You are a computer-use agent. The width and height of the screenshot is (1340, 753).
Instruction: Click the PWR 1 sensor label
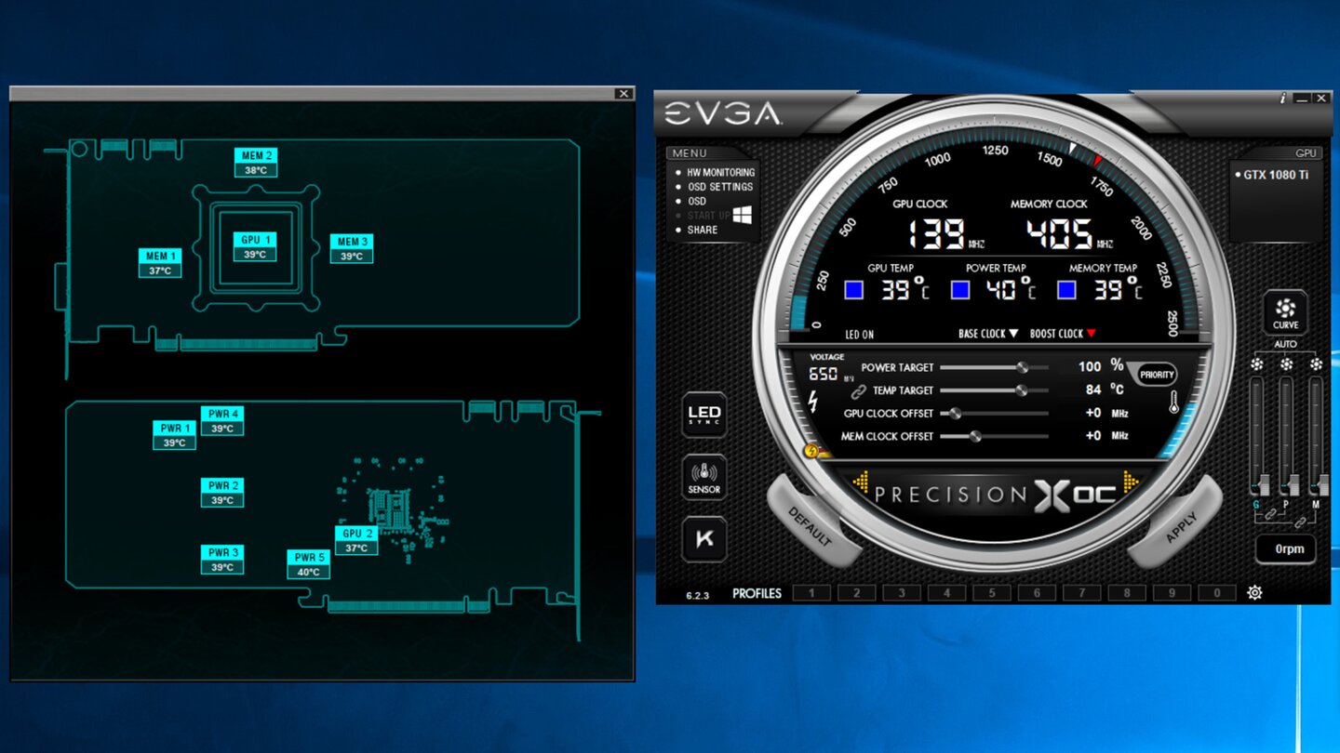coord(175,435)
